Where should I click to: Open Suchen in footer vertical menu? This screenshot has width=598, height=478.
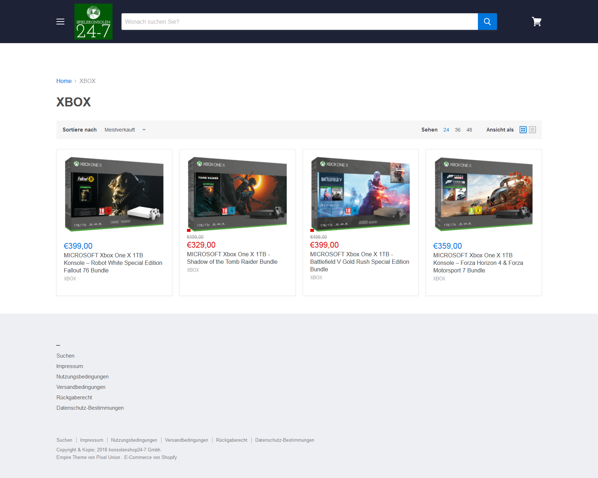[x=65, y=356]
